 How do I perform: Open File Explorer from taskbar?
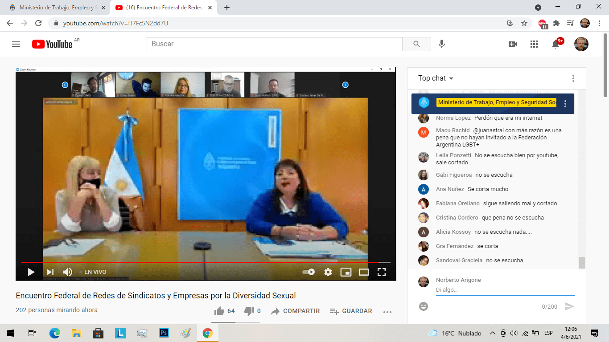click(x=76, y=333)
